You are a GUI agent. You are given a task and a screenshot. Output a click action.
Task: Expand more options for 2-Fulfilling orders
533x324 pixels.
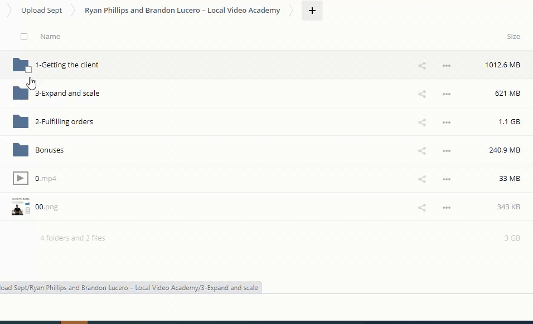446,122
